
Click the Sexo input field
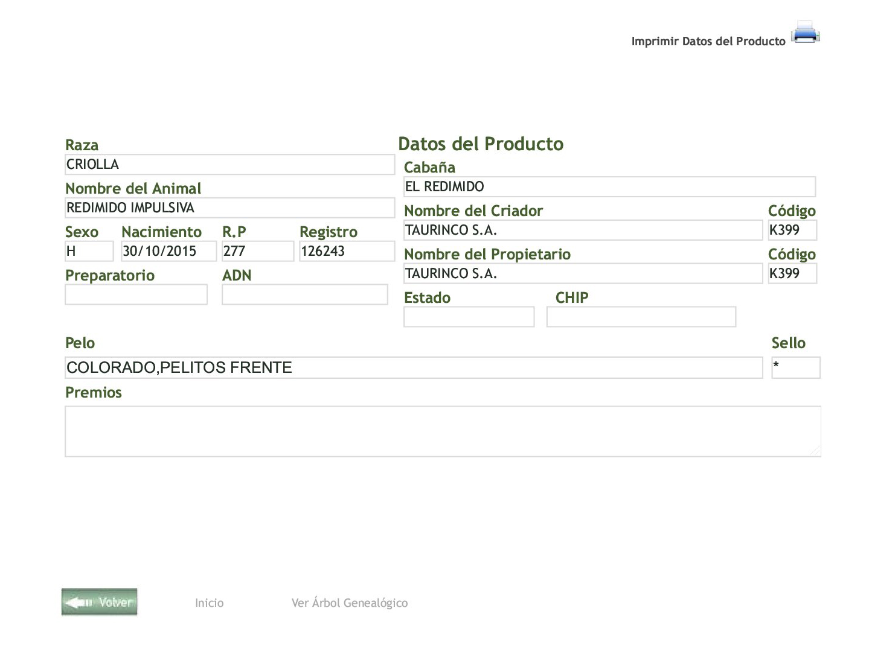(x=89, y=252)
